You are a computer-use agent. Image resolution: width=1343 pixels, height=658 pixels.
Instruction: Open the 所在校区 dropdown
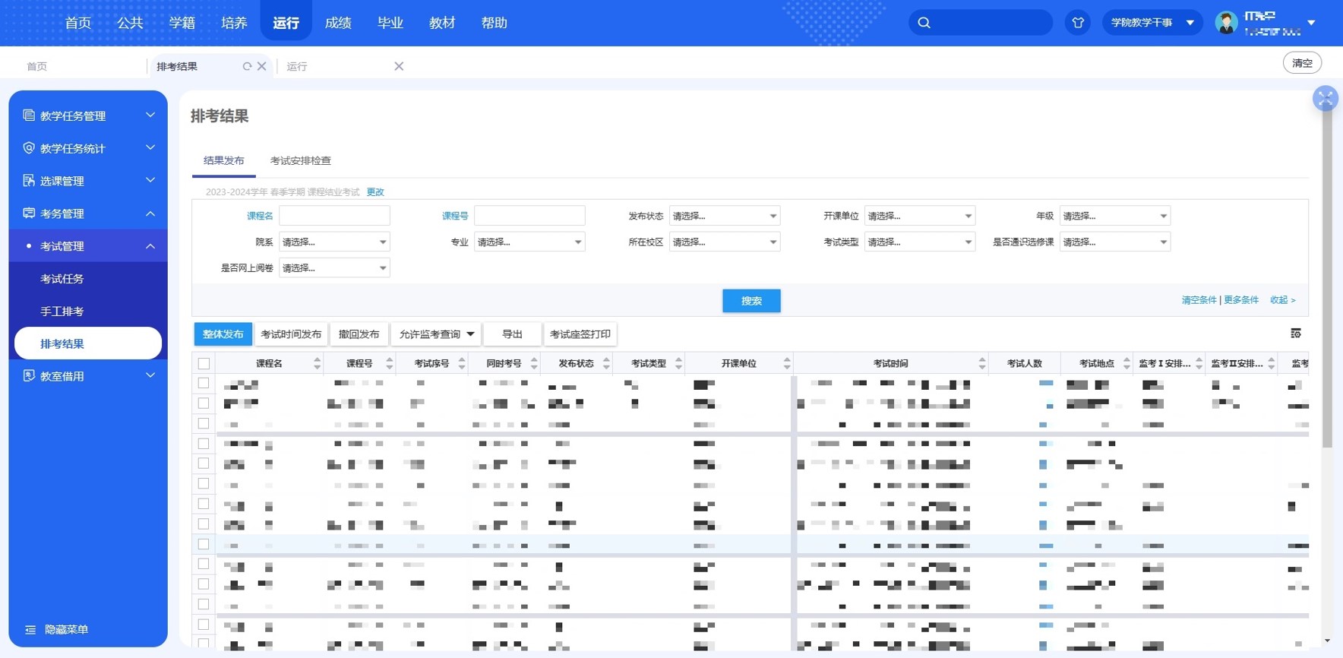[x=725, y=242]
